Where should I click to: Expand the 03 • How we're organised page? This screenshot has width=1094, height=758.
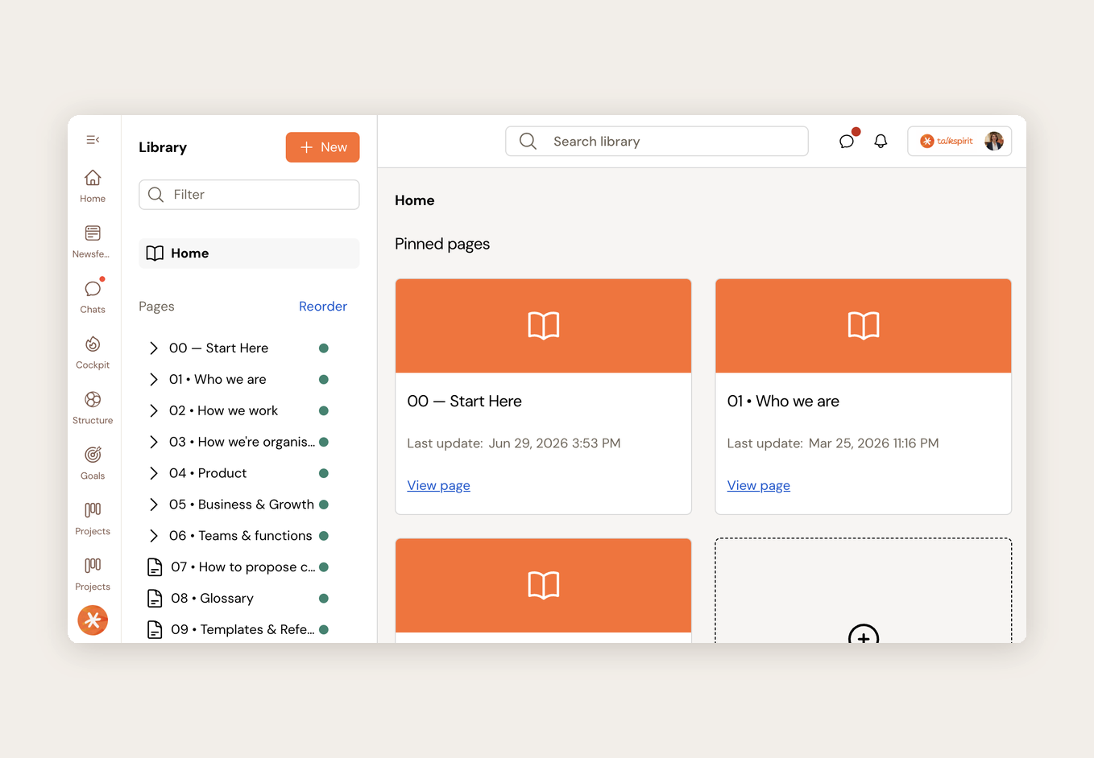tap(154, 443)
